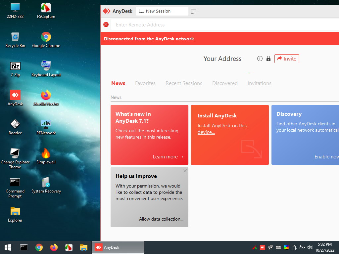Screen dimensions: 339x254
Task: Select the Simplewall desktop icon
Action: click(46, 156)
